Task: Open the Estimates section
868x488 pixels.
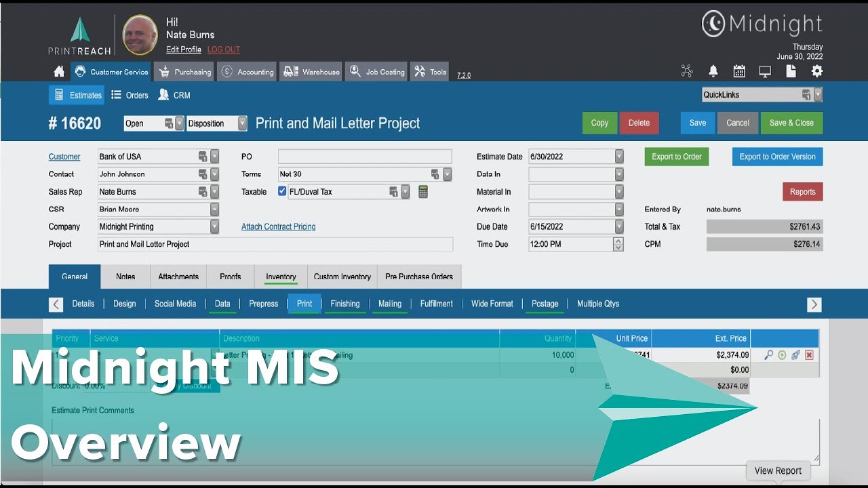Action: pyautogui.click(x=77, y=96)
